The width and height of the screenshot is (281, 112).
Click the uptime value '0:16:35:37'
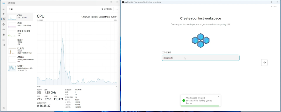click(44, 106)
